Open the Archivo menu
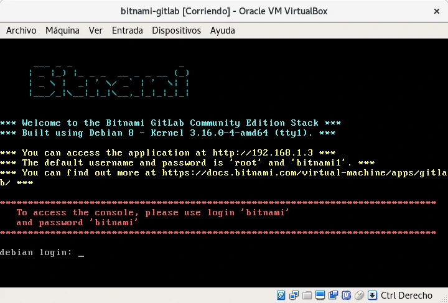The image size is (448, 303). tap(21, 30)
